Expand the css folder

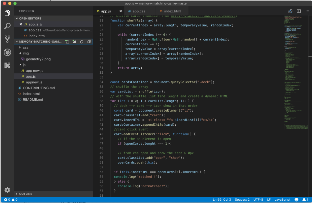click(25, 47)
